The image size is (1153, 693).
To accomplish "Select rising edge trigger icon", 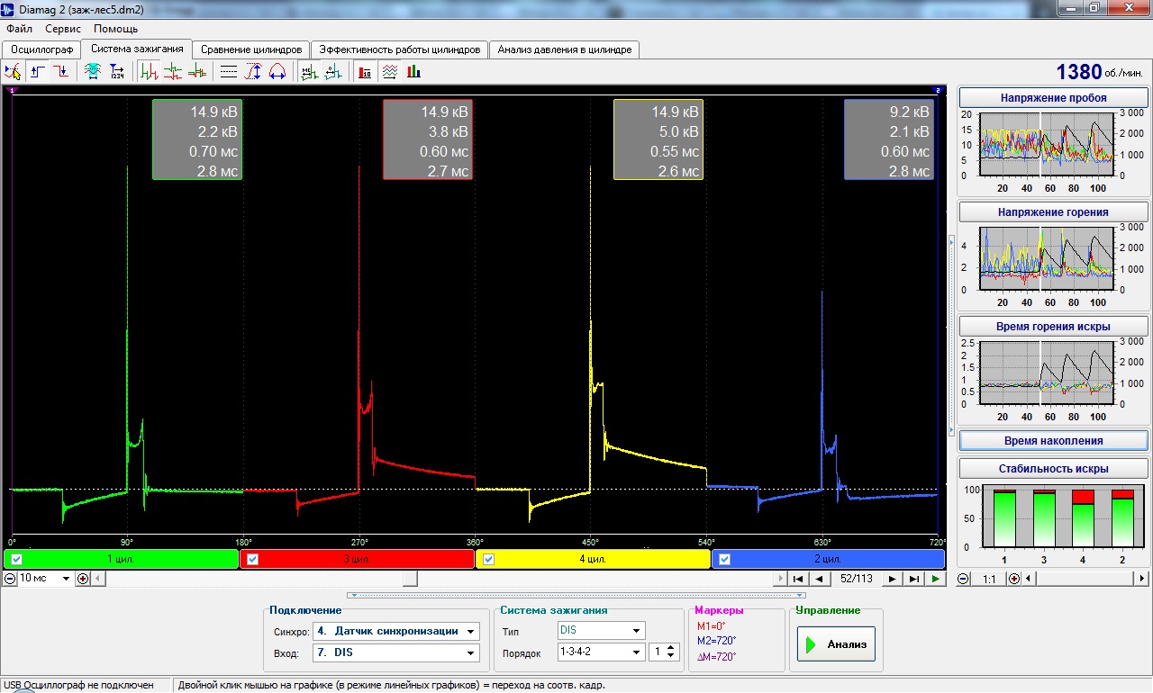I will pos(38,72).
